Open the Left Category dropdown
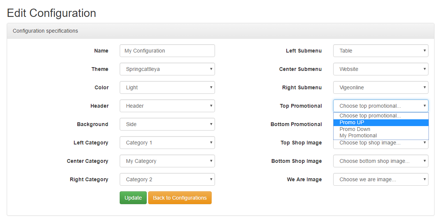442x224 pixels. (167, 143)
